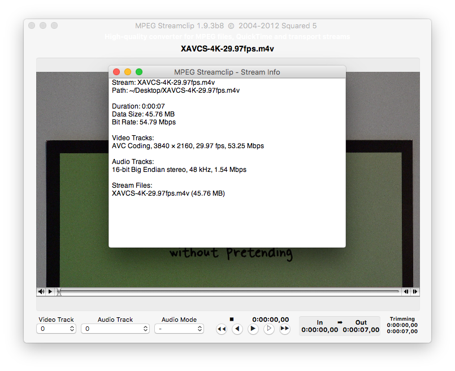Click the Stream Files: heading

coord(132,185)
